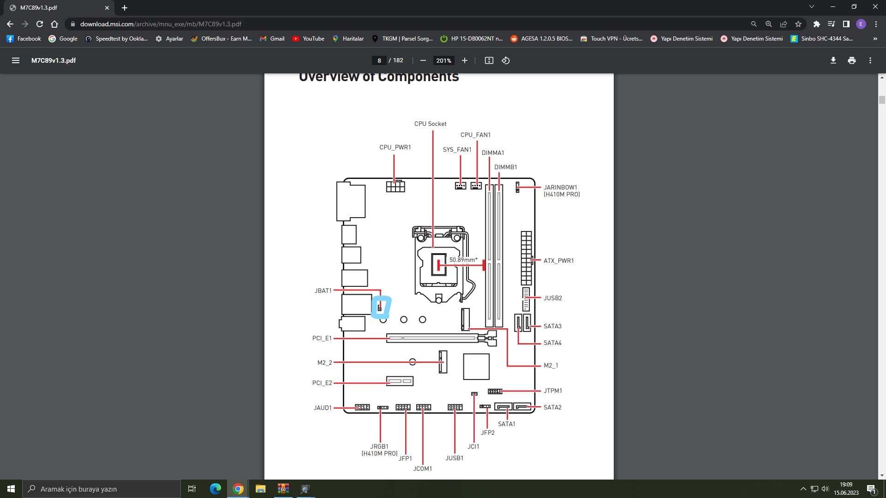This screenshot has height=498, width=886.
Task: Open the Speedtest by Ookla bookmark
Action: tap(116, 39)
